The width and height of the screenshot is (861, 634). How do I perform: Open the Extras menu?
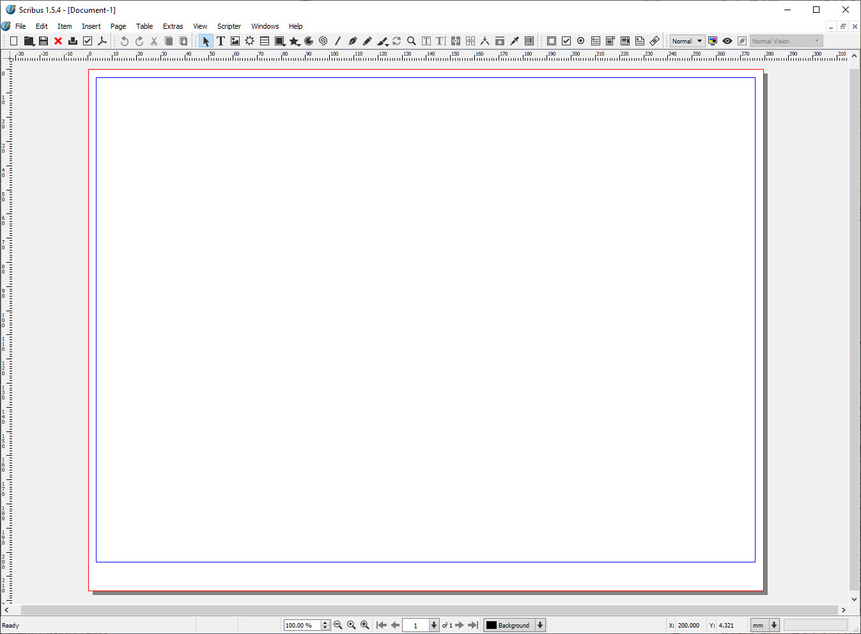point(173,26)
